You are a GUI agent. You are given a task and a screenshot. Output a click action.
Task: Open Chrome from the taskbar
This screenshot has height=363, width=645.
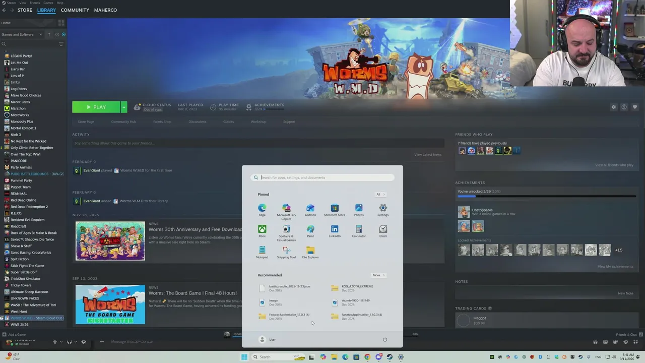[367, 357]
